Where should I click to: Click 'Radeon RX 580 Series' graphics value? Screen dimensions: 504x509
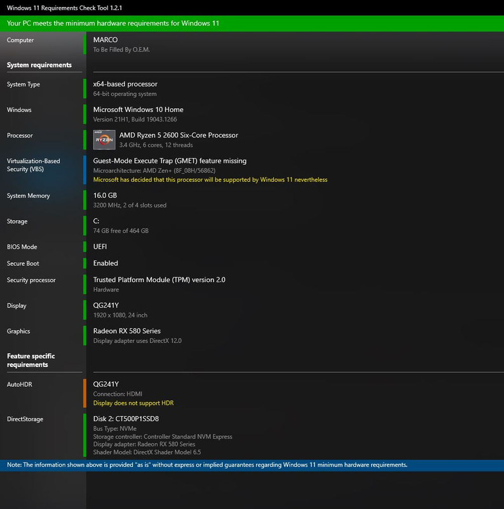[127, 331]
